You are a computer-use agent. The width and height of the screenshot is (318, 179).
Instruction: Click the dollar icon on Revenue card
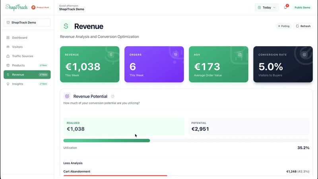click(x=111, y=54)
